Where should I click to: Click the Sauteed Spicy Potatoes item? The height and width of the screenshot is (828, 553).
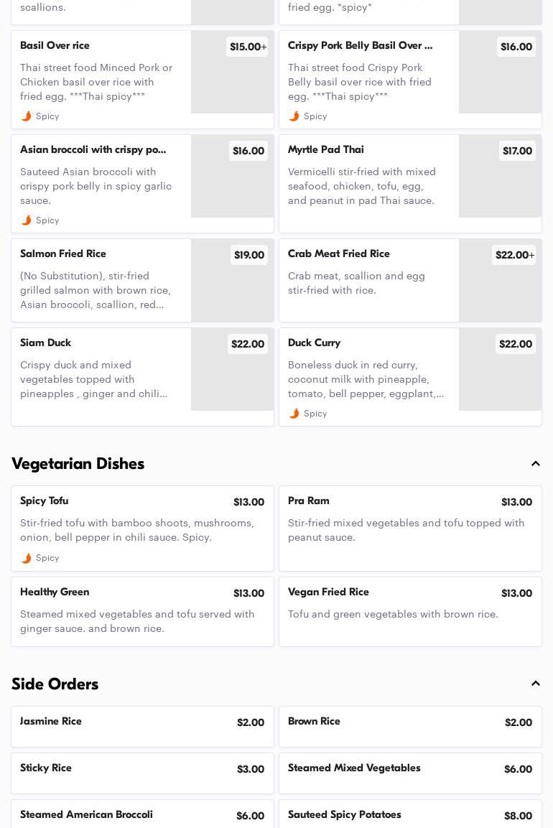pos(410,815)
